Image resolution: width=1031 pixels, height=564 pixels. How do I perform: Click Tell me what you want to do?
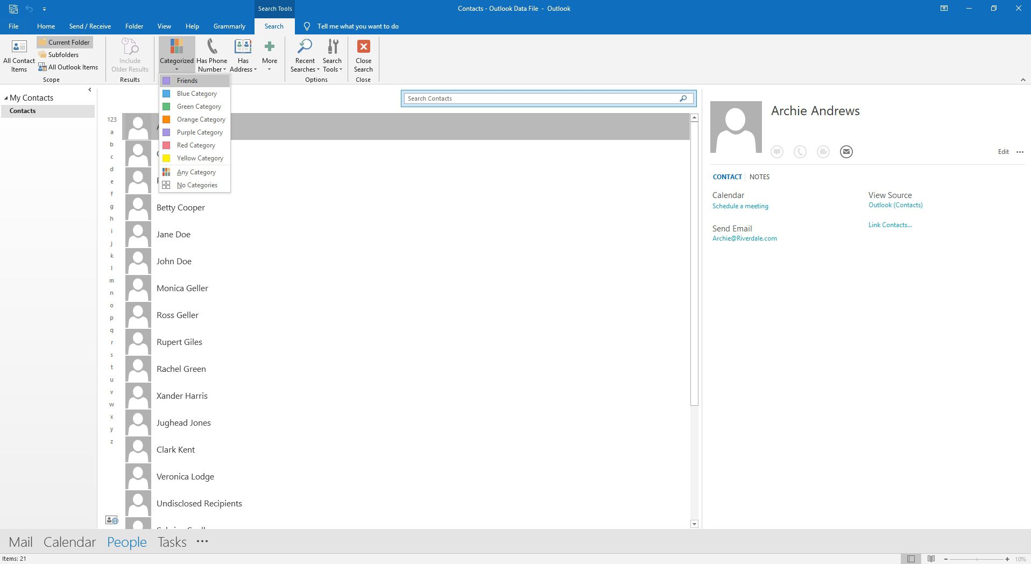click(x=358, y=26)
